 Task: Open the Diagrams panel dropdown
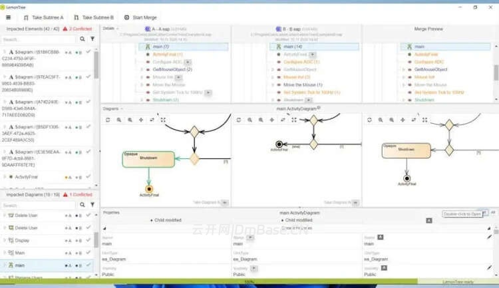[122, 108]
